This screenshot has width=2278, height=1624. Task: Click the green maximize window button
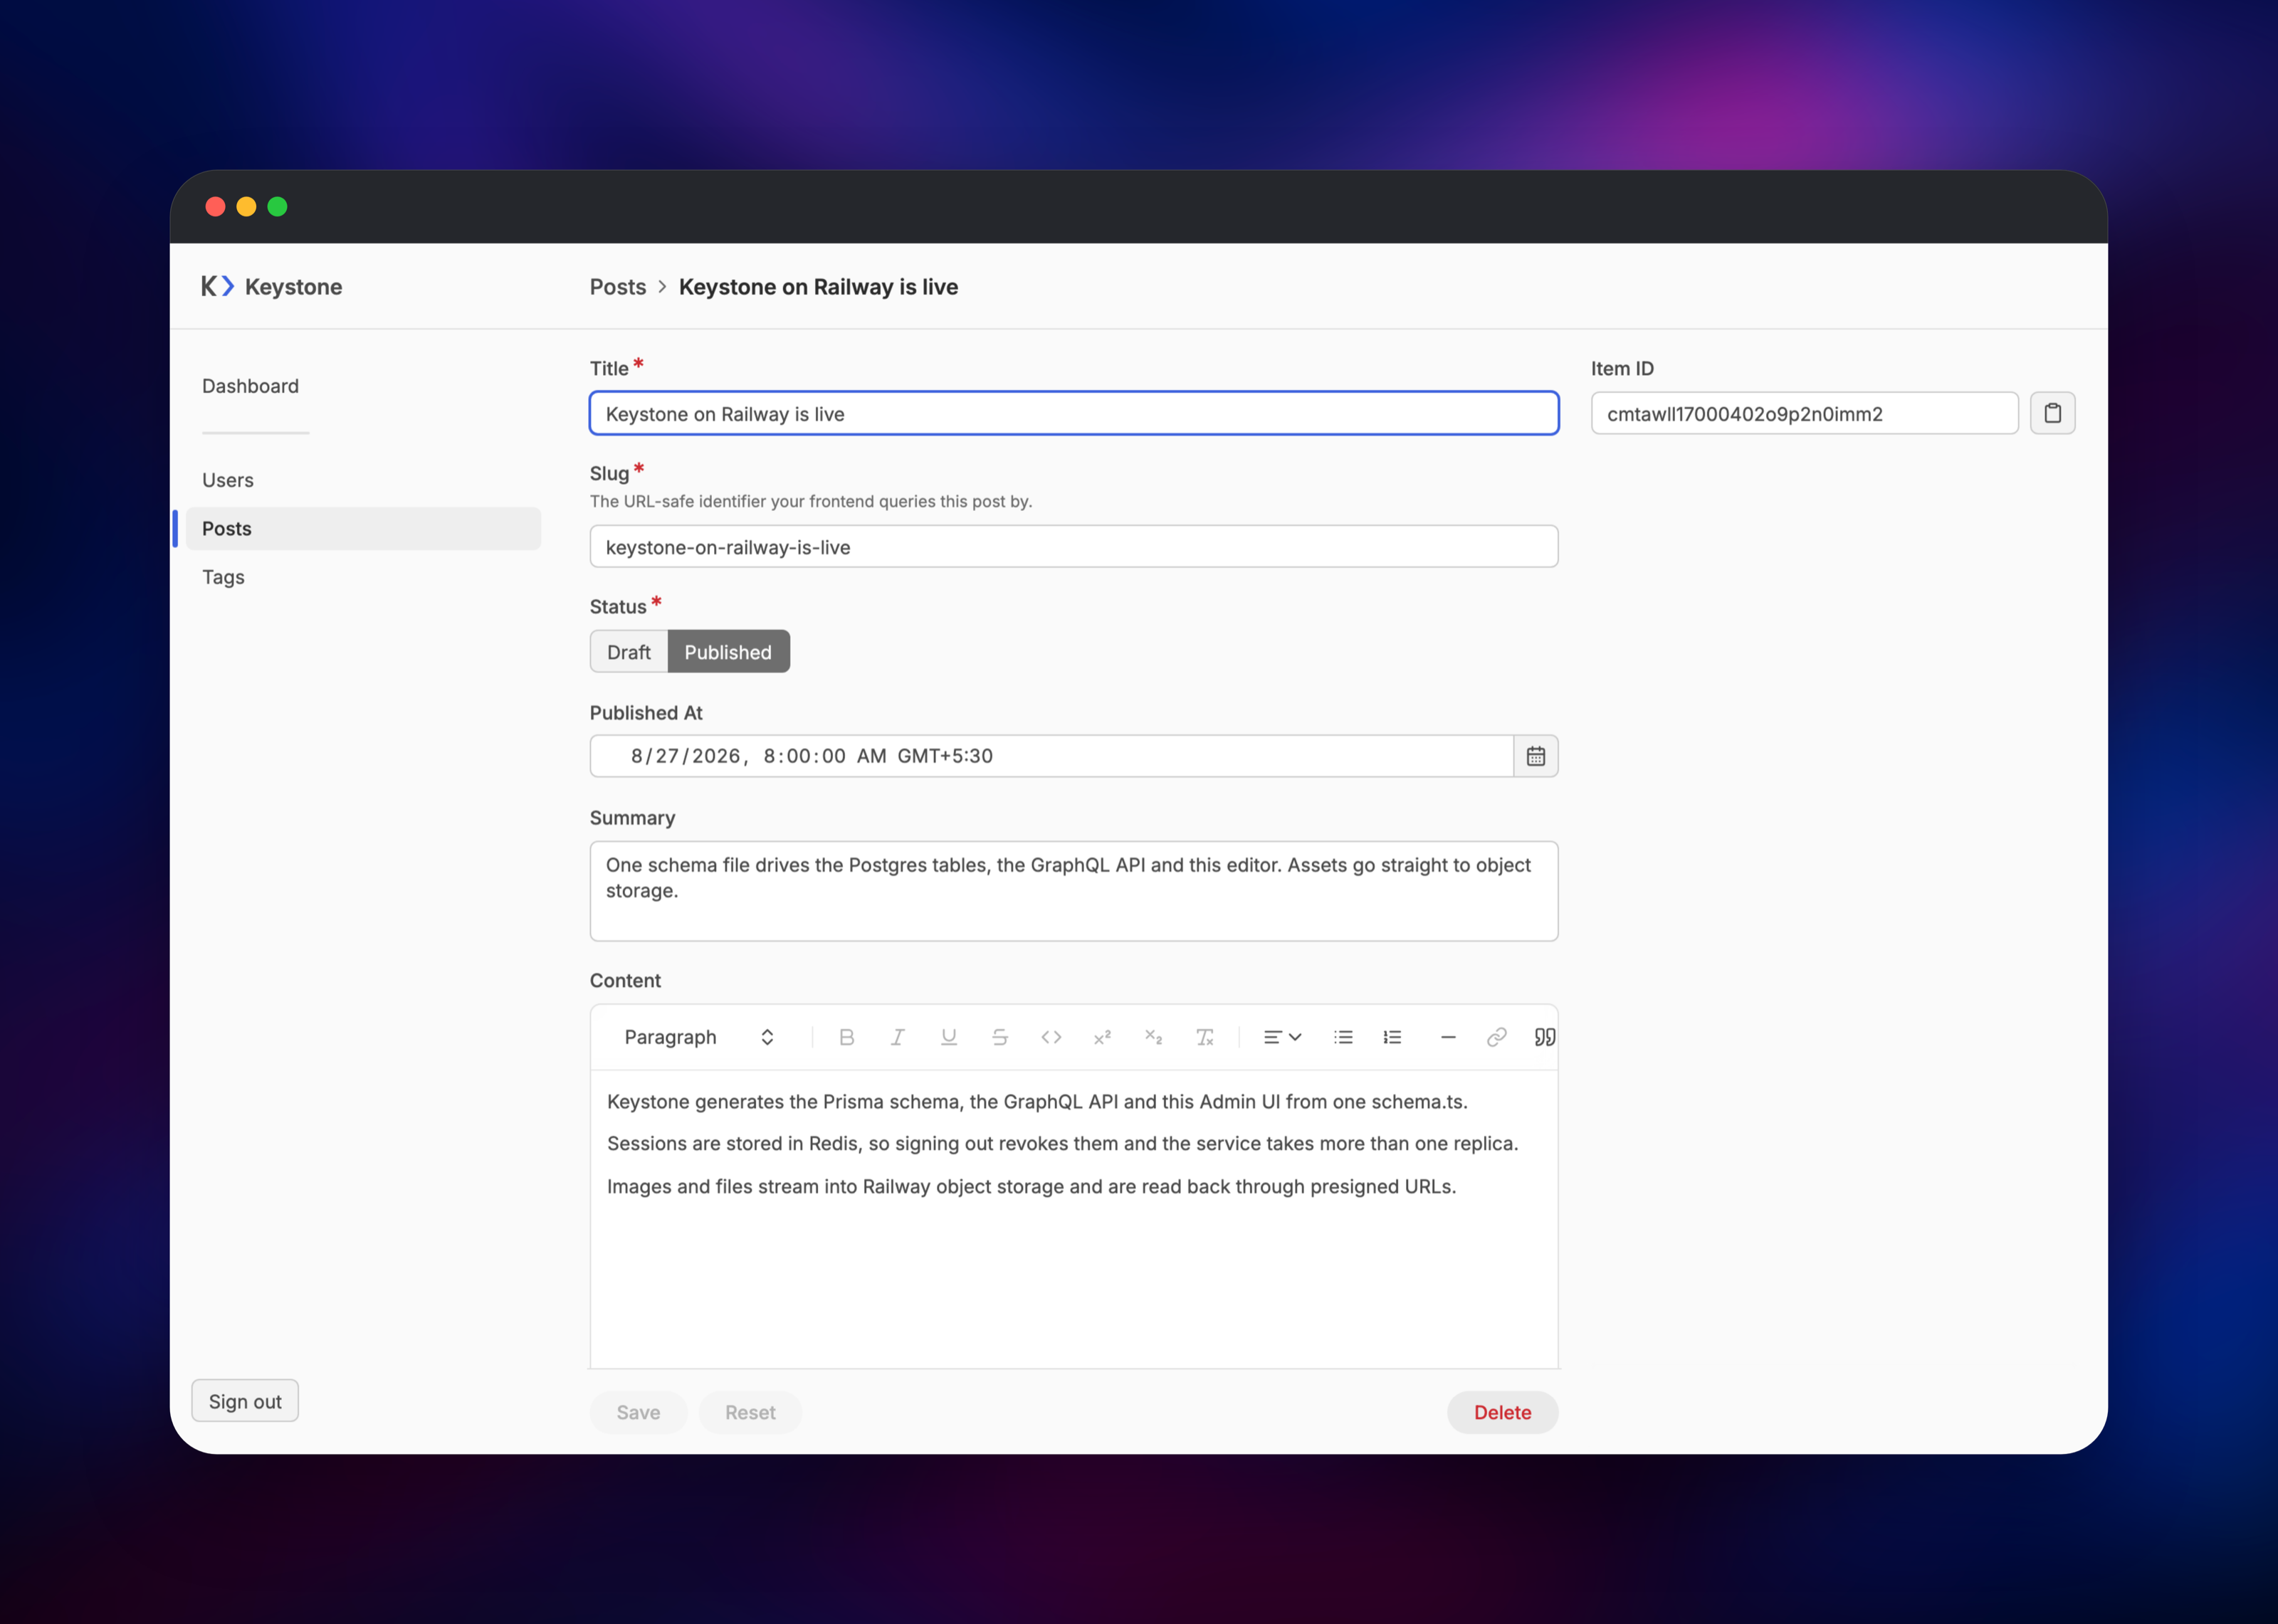point(277,206)
